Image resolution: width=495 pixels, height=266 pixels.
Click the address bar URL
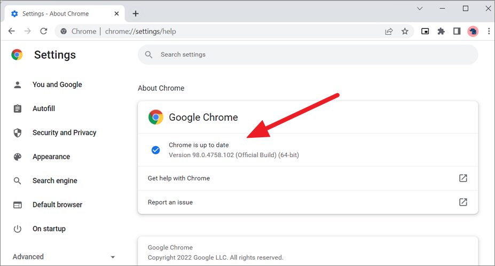tap(214, 32)
